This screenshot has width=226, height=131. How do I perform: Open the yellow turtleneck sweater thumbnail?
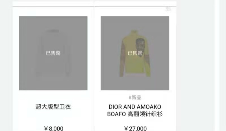(135, 53)
